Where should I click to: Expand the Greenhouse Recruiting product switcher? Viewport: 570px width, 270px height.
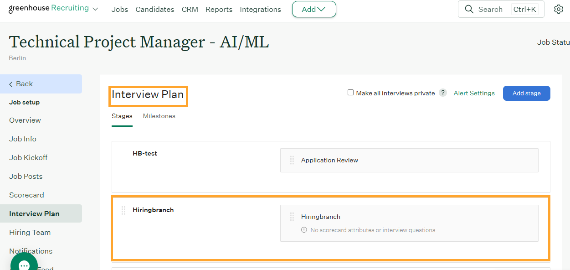pyautogui.click(x=95, y=9)
